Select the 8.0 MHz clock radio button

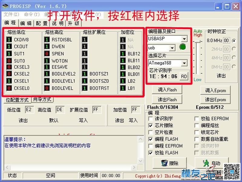point(234,41)
